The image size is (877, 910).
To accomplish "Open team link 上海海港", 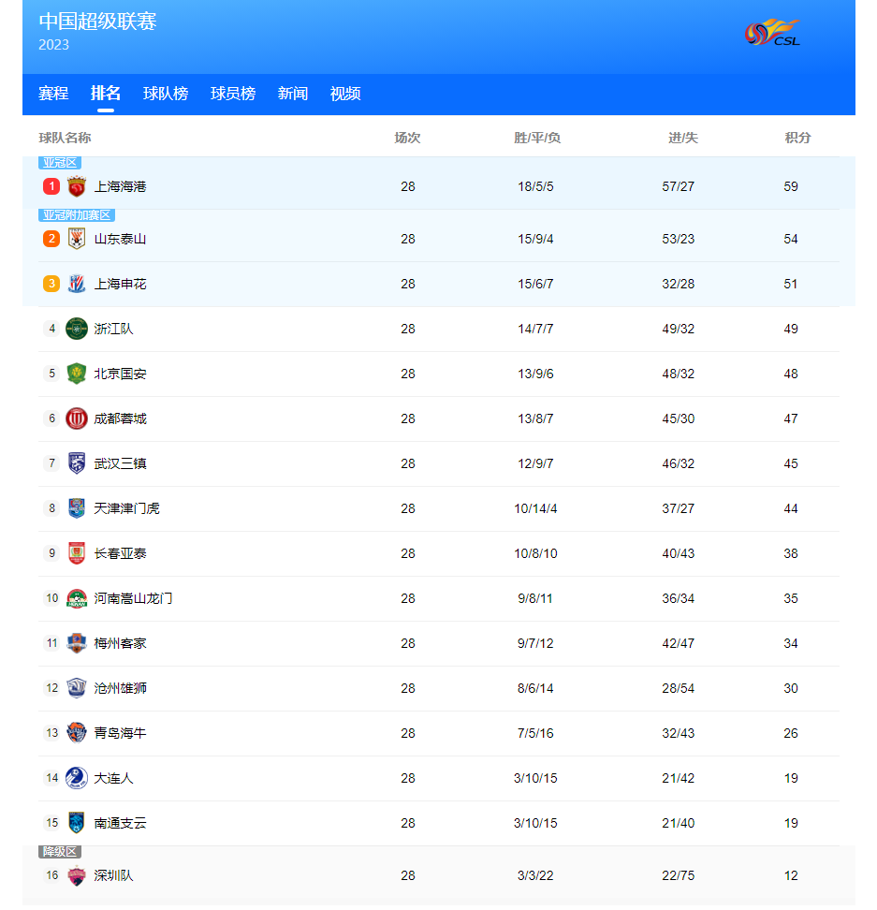I will coord(121,186).
